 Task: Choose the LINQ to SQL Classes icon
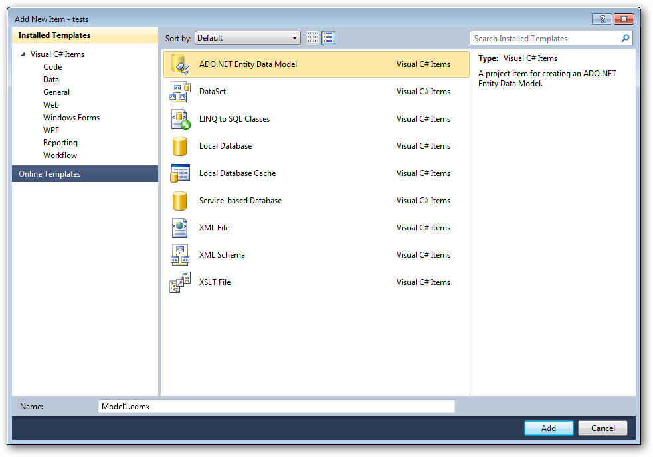pyautogui.click(x=180, y=119)
